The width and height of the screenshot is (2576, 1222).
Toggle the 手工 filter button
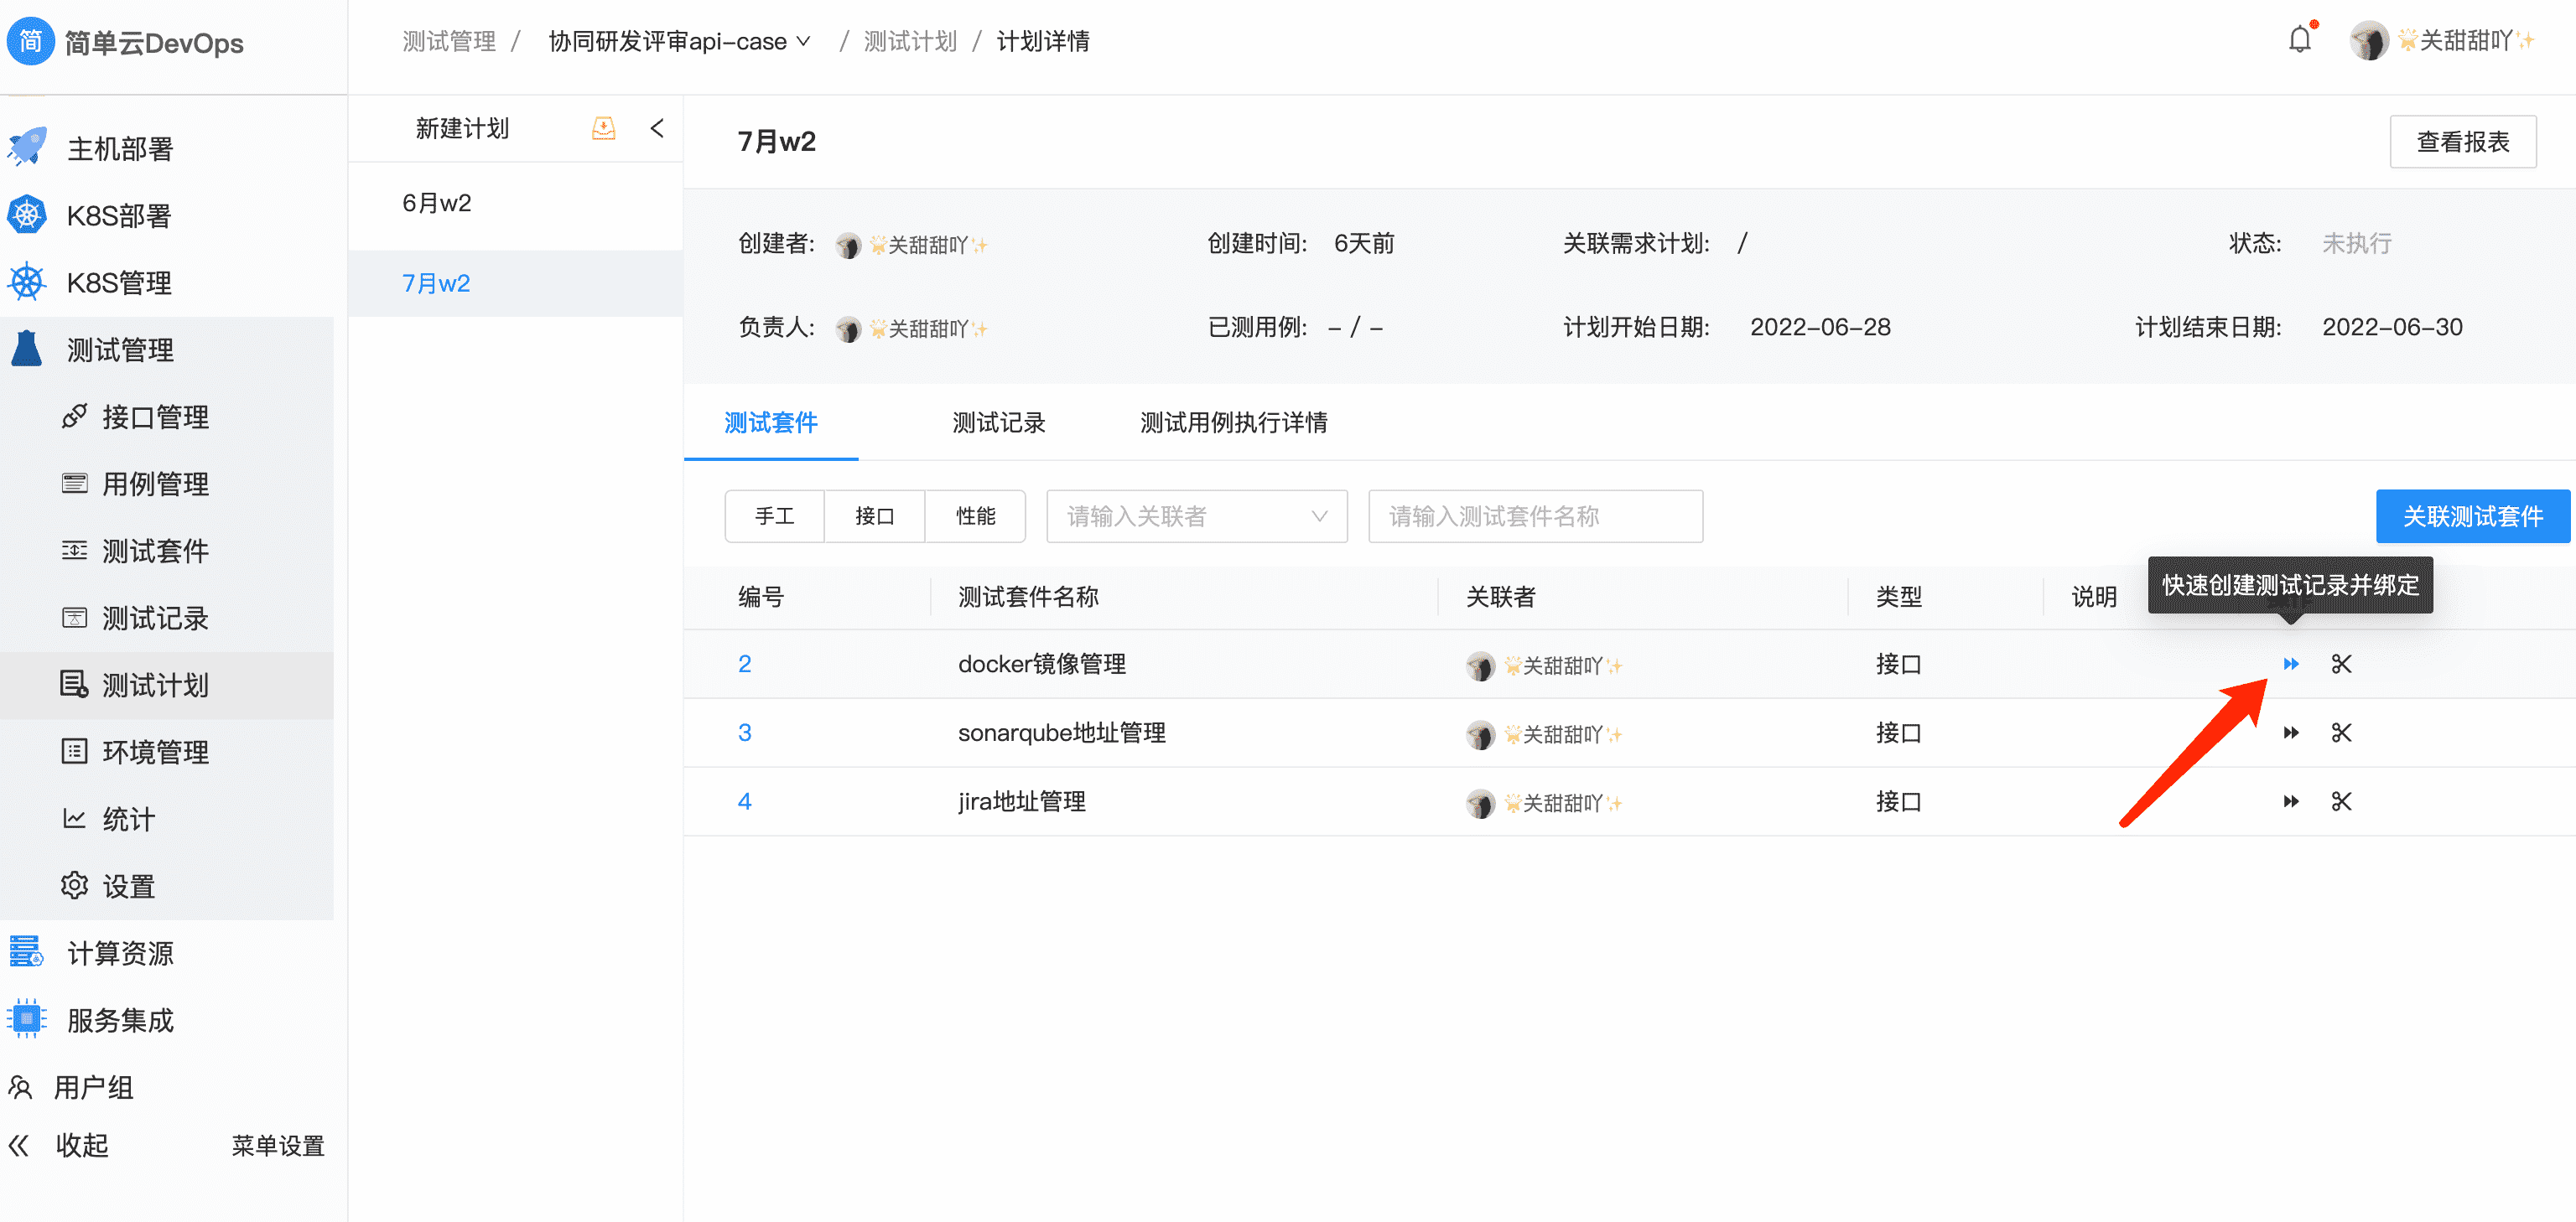point(775,515)
